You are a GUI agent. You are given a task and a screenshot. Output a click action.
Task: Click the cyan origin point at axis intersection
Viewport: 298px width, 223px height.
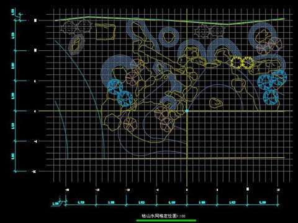[x=187, y=111]
